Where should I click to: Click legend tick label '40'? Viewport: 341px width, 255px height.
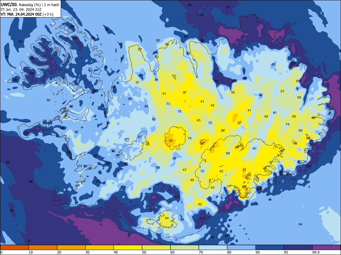click(116, 252)
